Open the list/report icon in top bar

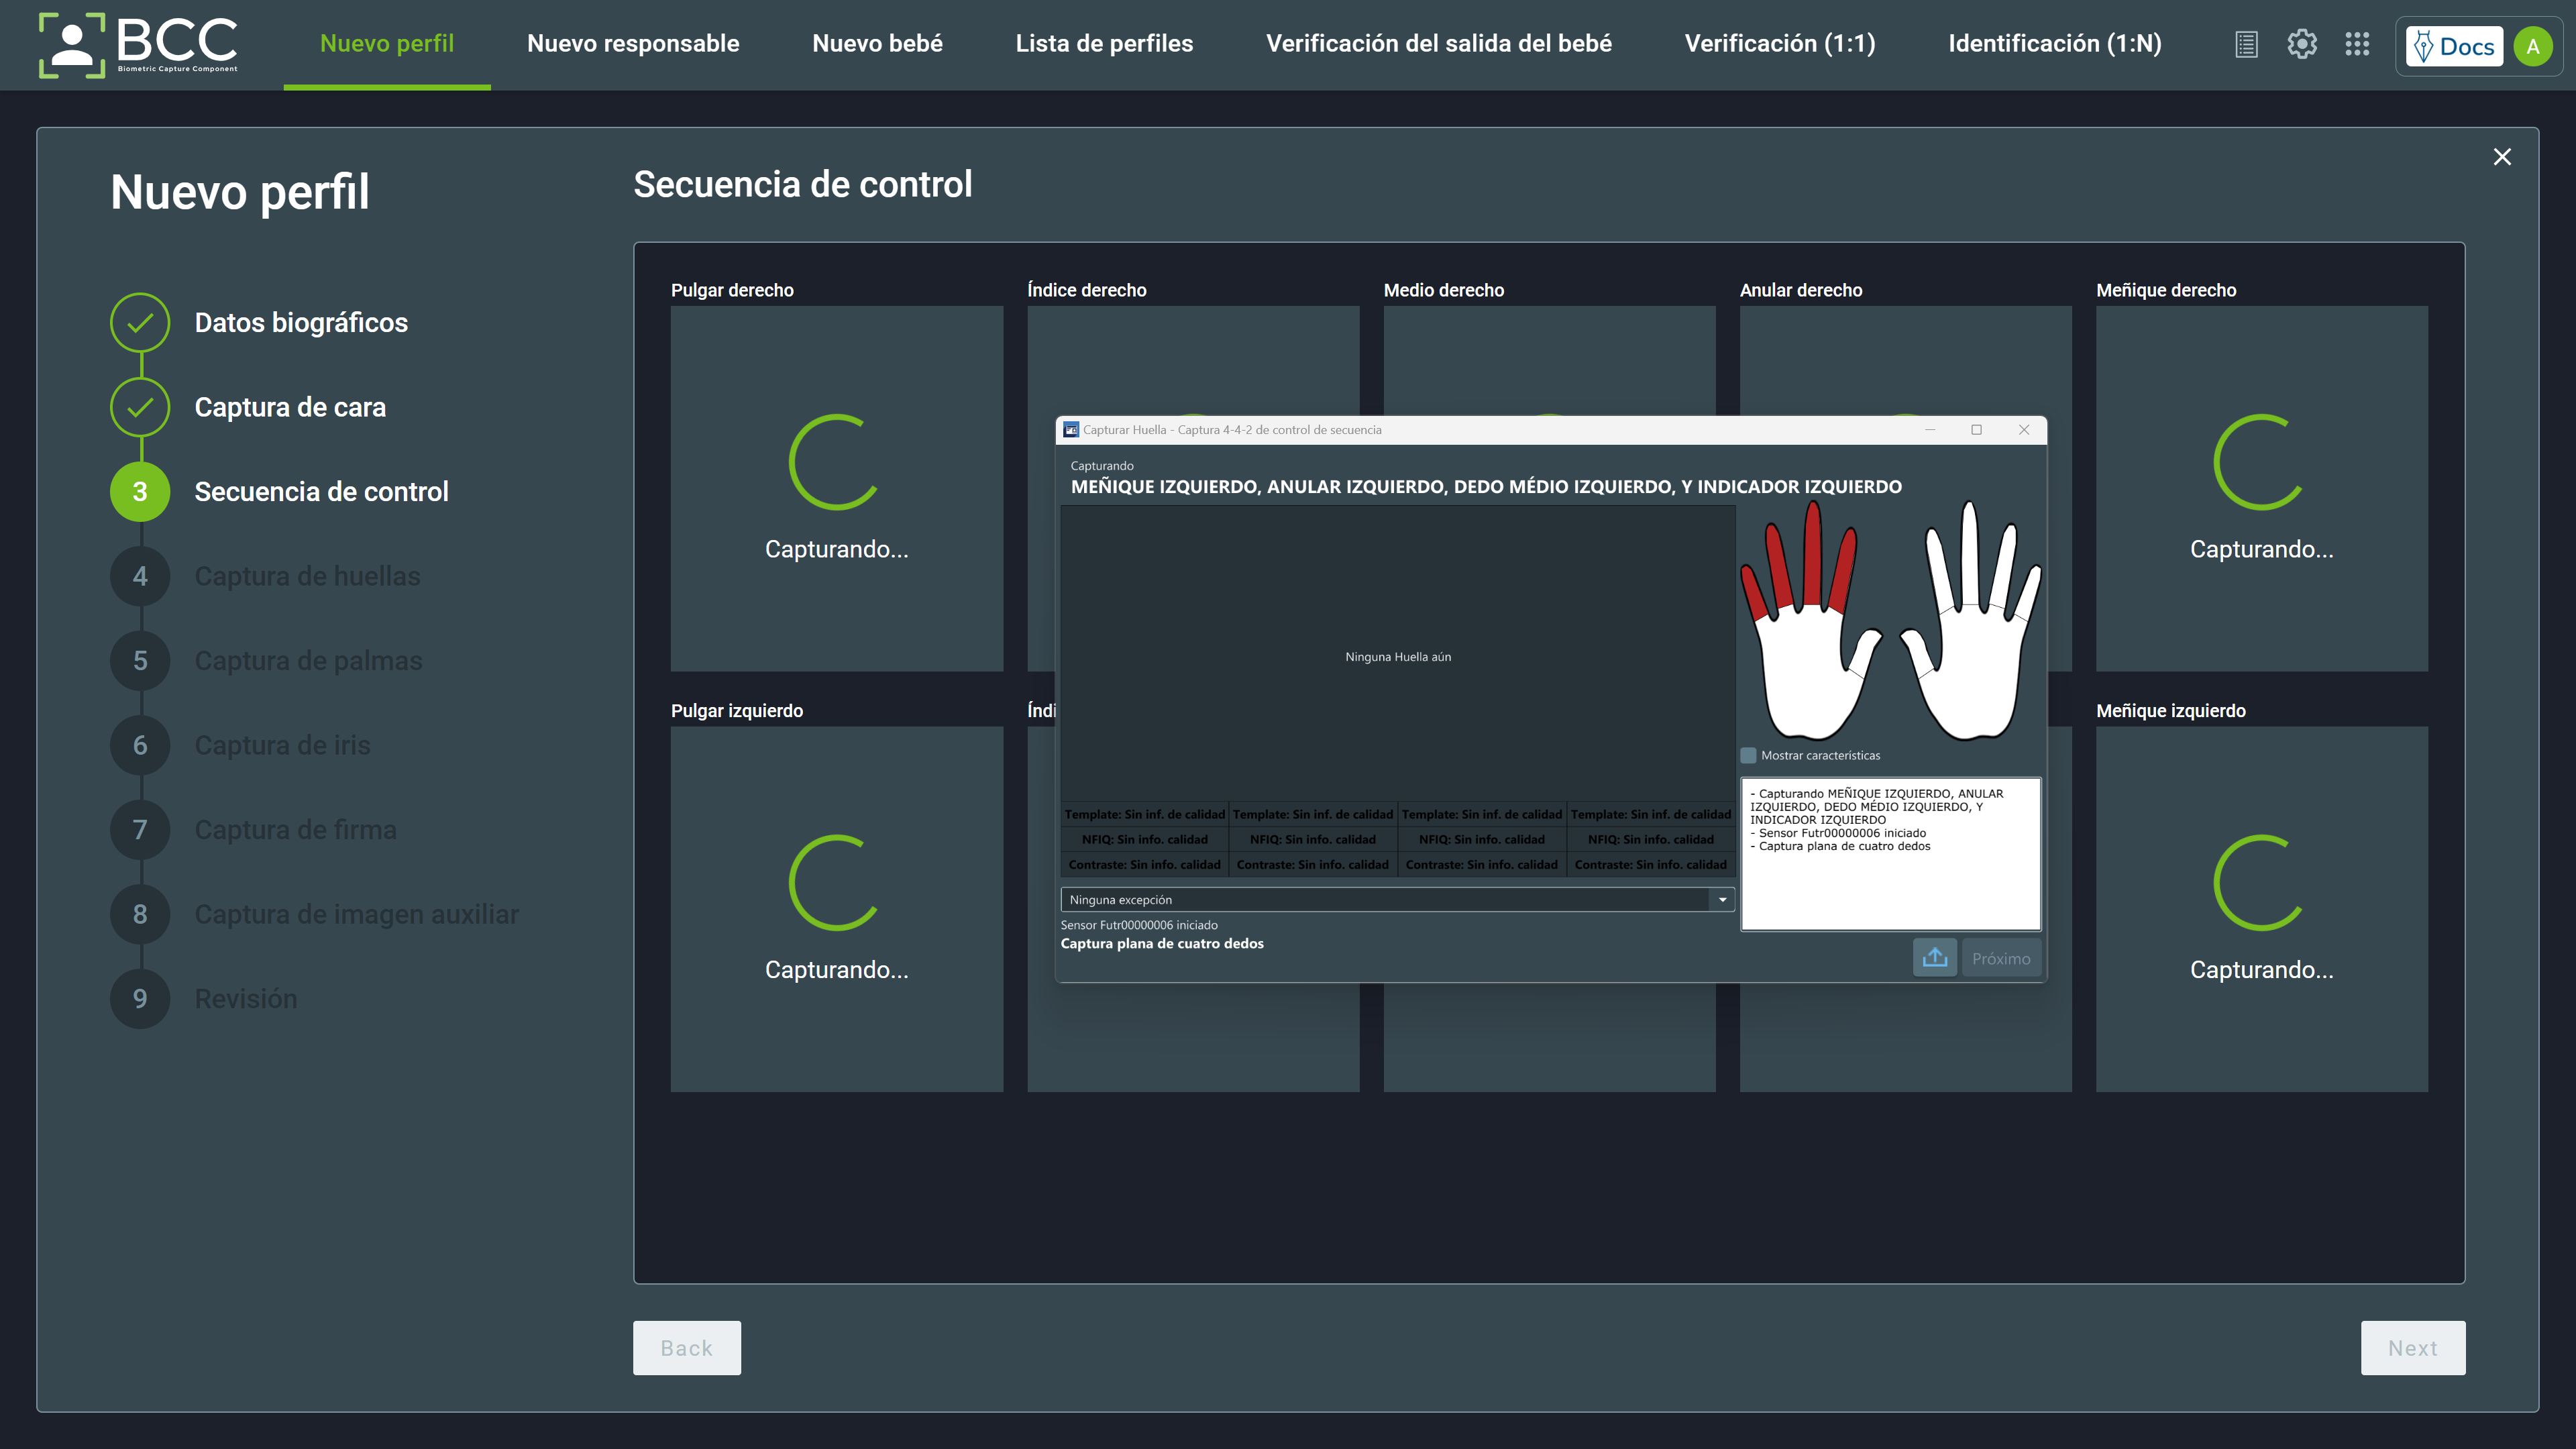point(2246,45)
